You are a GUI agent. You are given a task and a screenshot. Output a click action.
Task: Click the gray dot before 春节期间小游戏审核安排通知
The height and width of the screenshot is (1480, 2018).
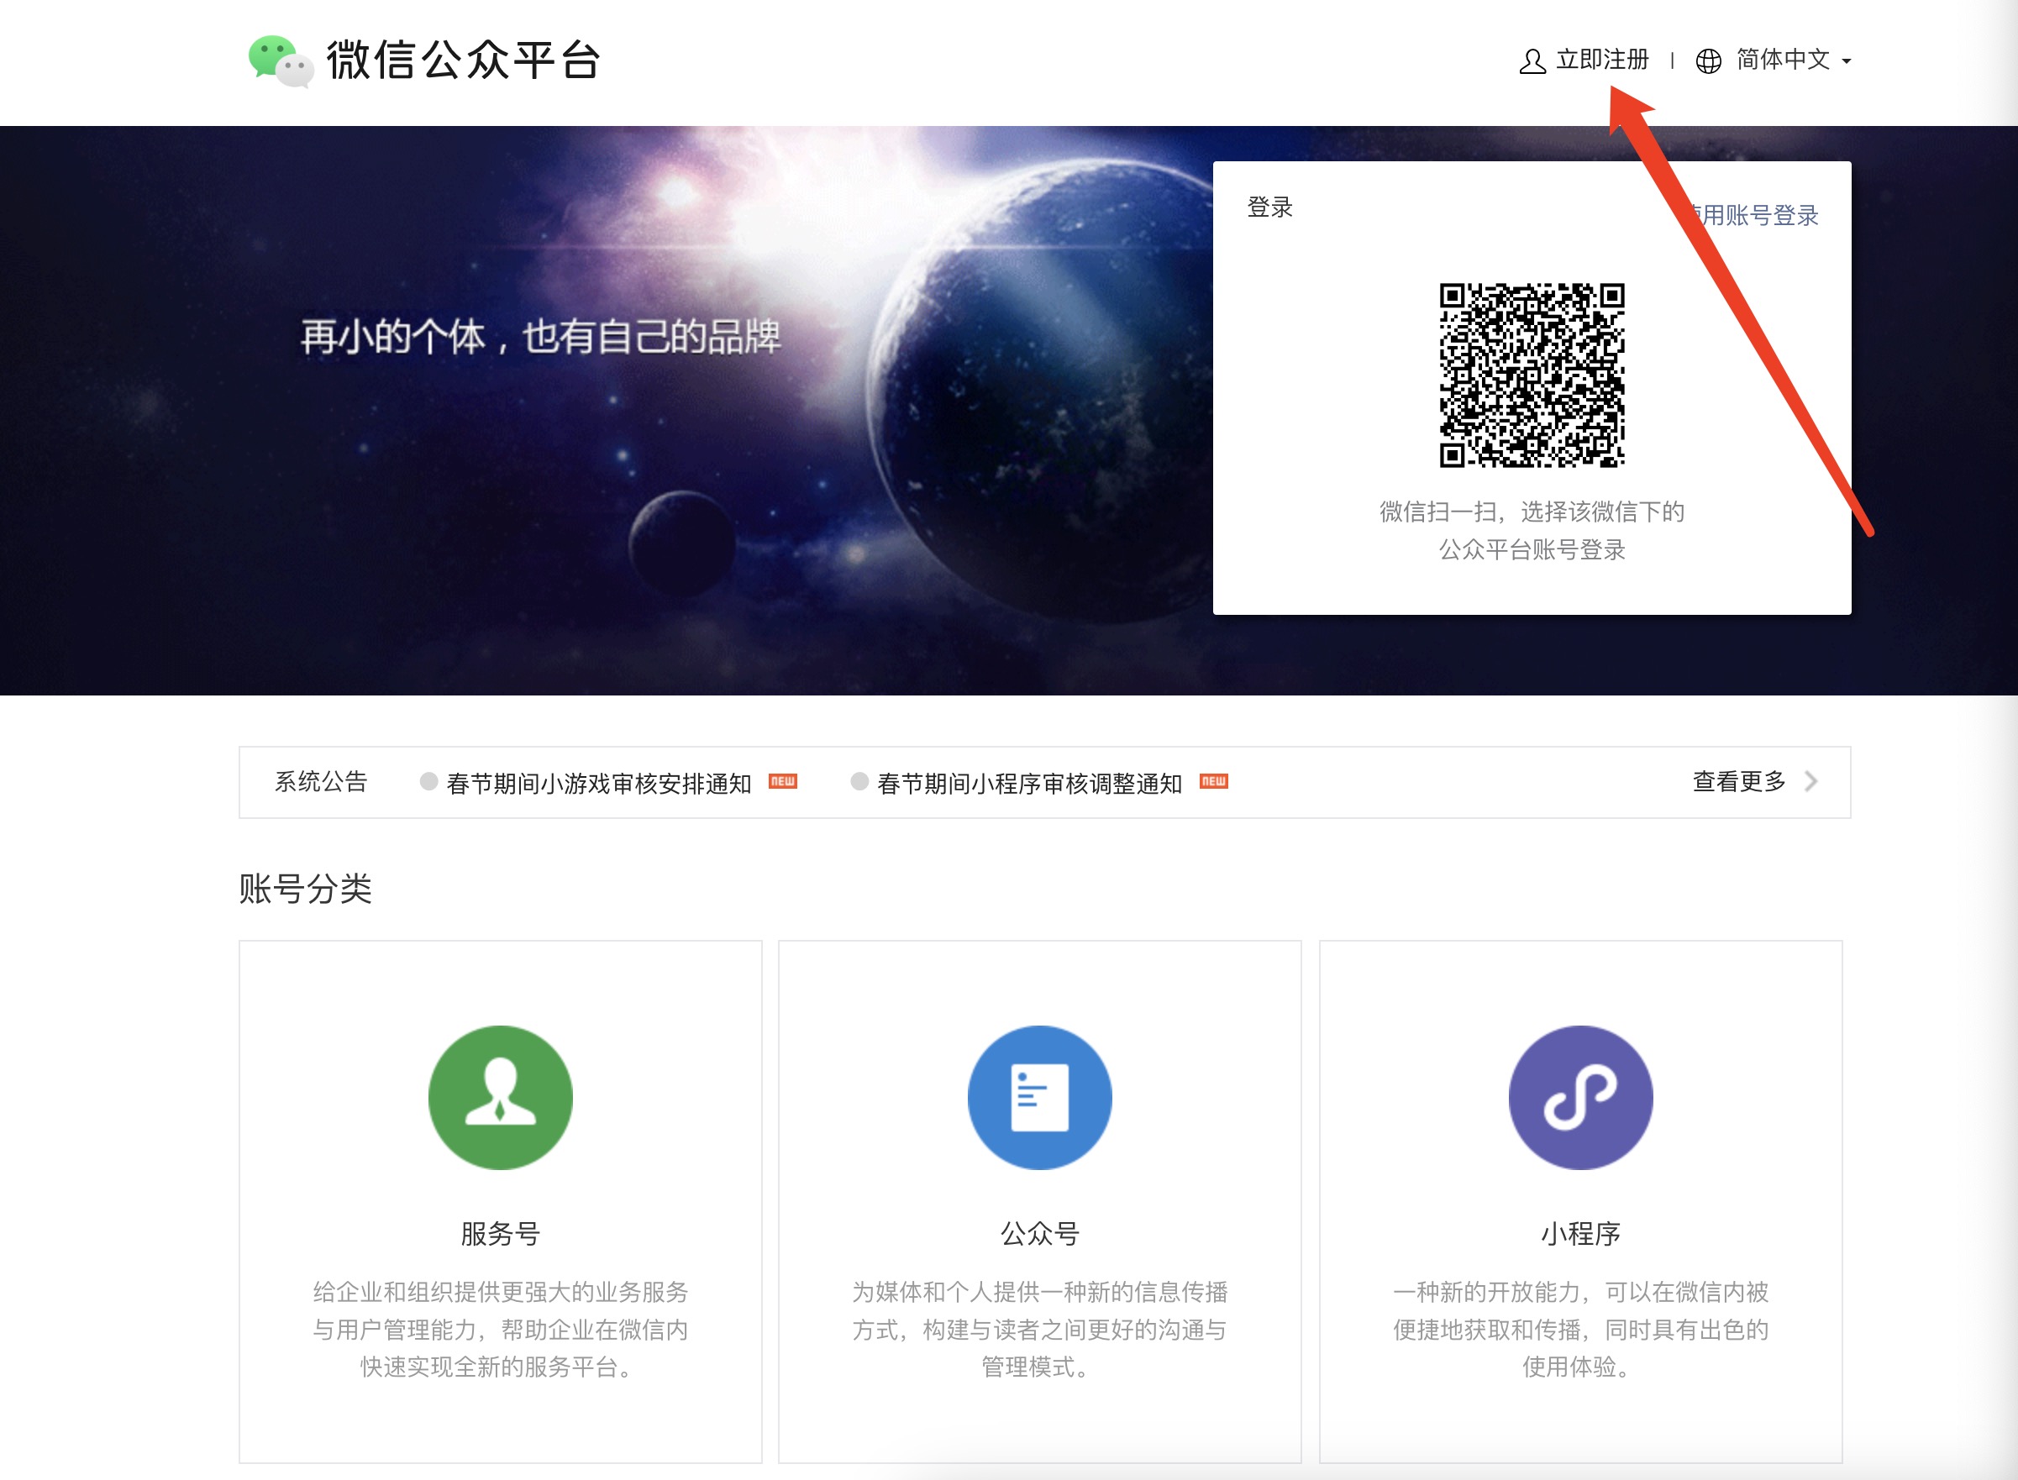click(x=428, y=781)
